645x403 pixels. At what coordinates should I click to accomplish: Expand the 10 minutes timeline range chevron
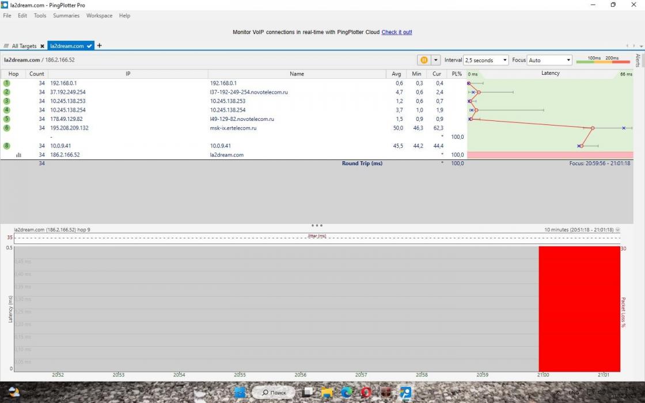(618, 230)
